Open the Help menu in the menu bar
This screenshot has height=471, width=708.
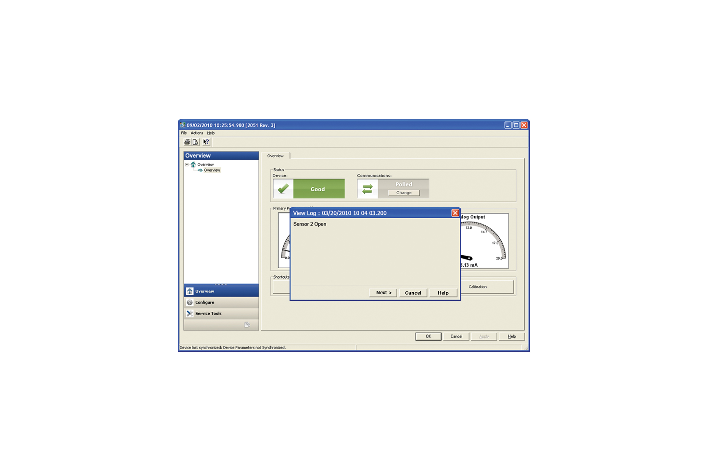(x=211, y=133)
